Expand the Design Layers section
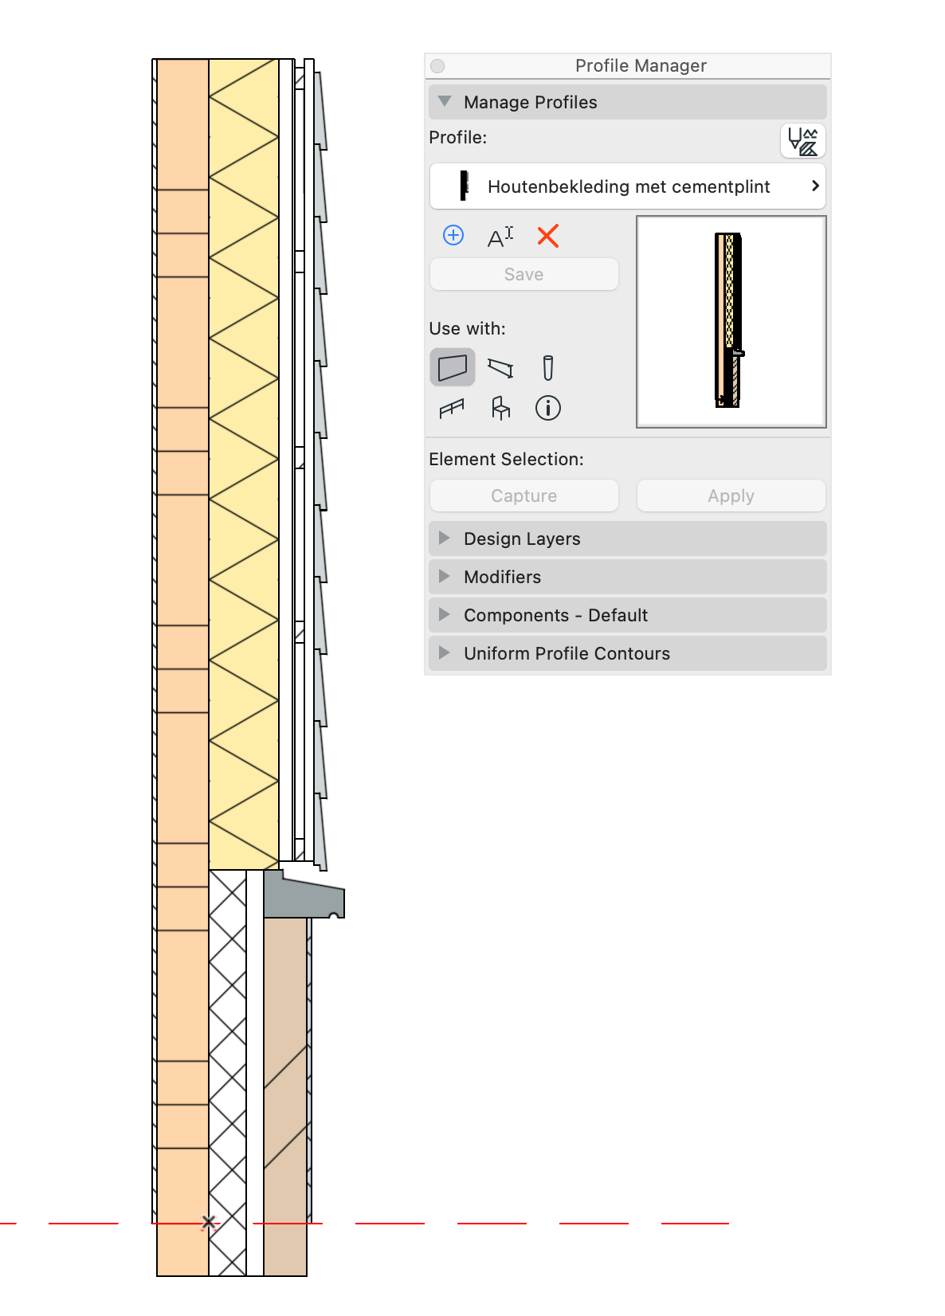This screenshot has height=1316, width=945. coord(628,539)
